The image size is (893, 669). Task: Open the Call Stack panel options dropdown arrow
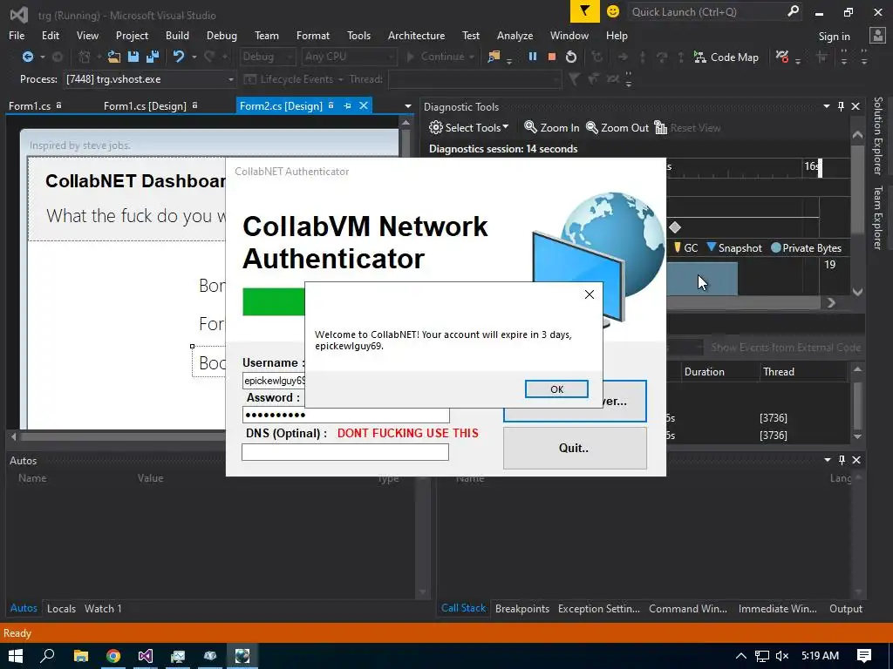(x=827, y=460)
